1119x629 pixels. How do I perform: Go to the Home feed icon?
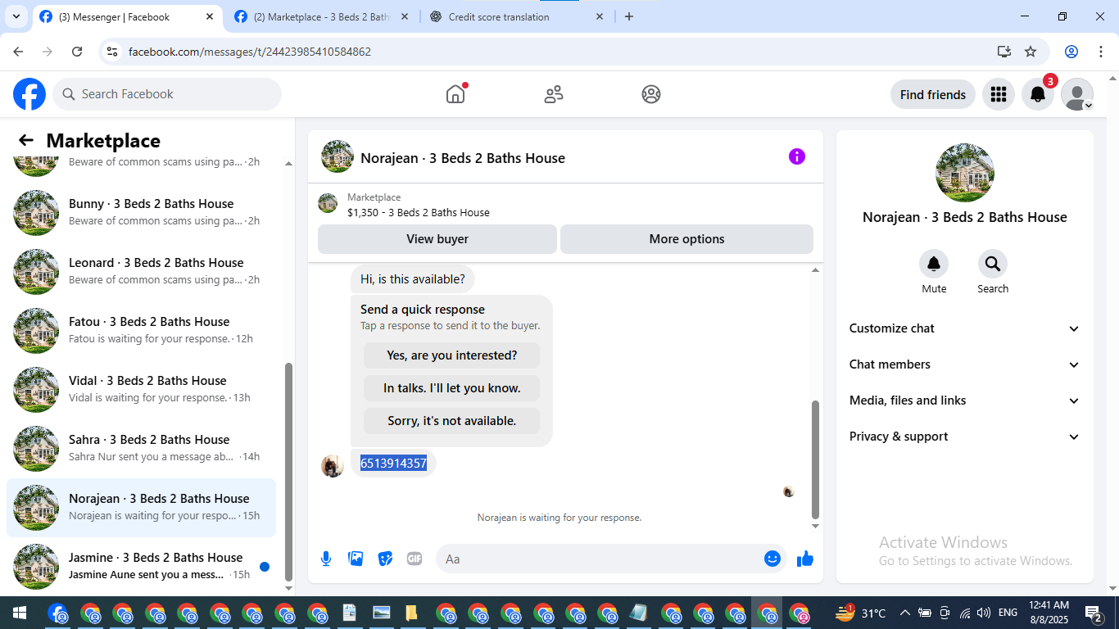pos(455,94)
